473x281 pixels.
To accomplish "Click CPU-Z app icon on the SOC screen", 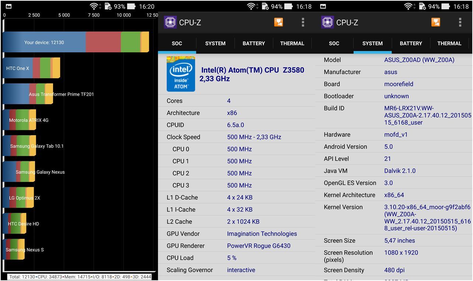I will coord(170,22).
